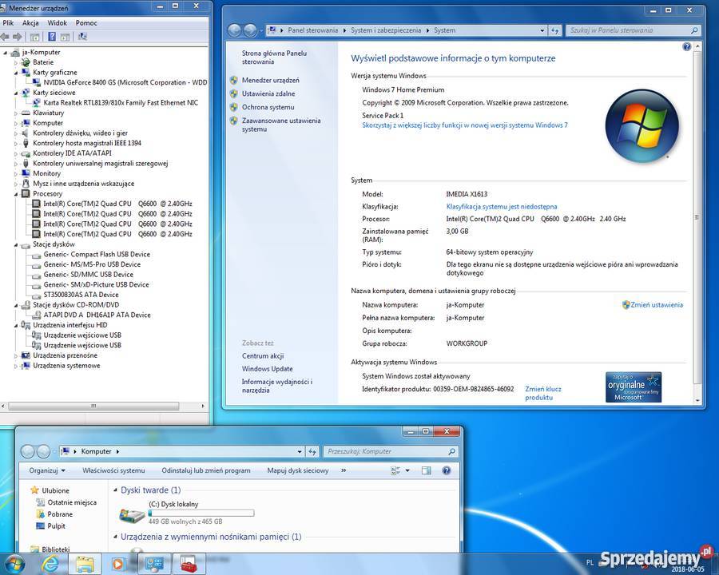Expand the Klawiatury category
Viewport: 719px width, 575px height.
pos(16,113)
